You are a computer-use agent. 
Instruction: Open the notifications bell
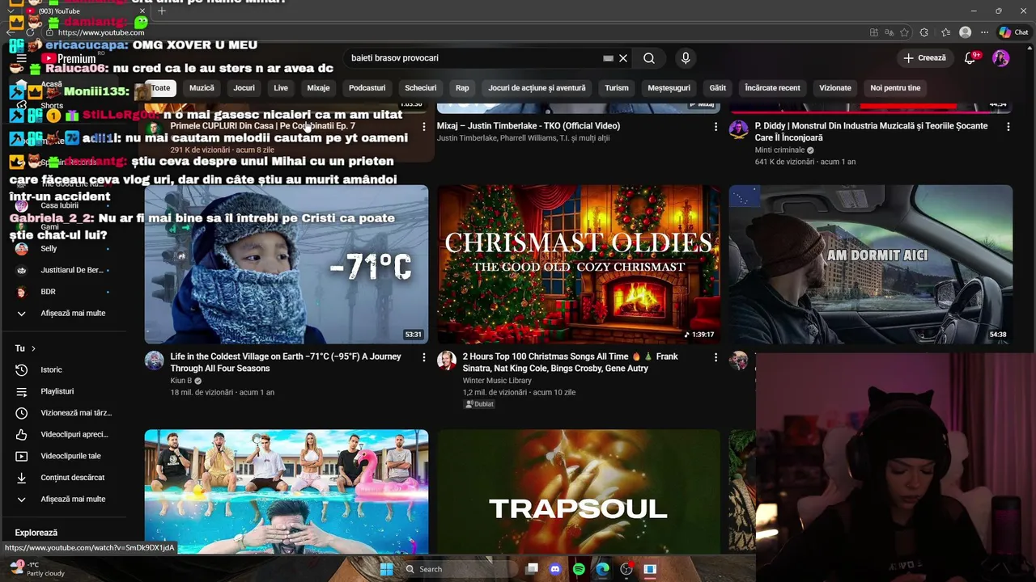tap(970, 58)
